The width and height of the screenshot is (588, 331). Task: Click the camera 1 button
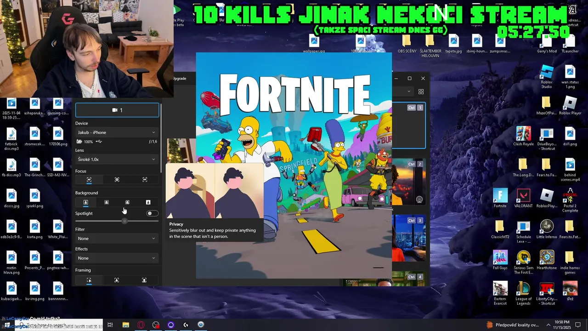point(117,110)
